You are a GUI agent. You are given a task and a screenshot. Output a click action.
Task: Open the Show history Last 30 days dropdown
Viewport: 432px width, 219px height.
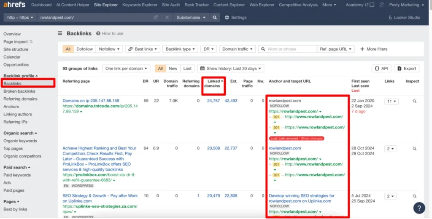coord(230,68)
